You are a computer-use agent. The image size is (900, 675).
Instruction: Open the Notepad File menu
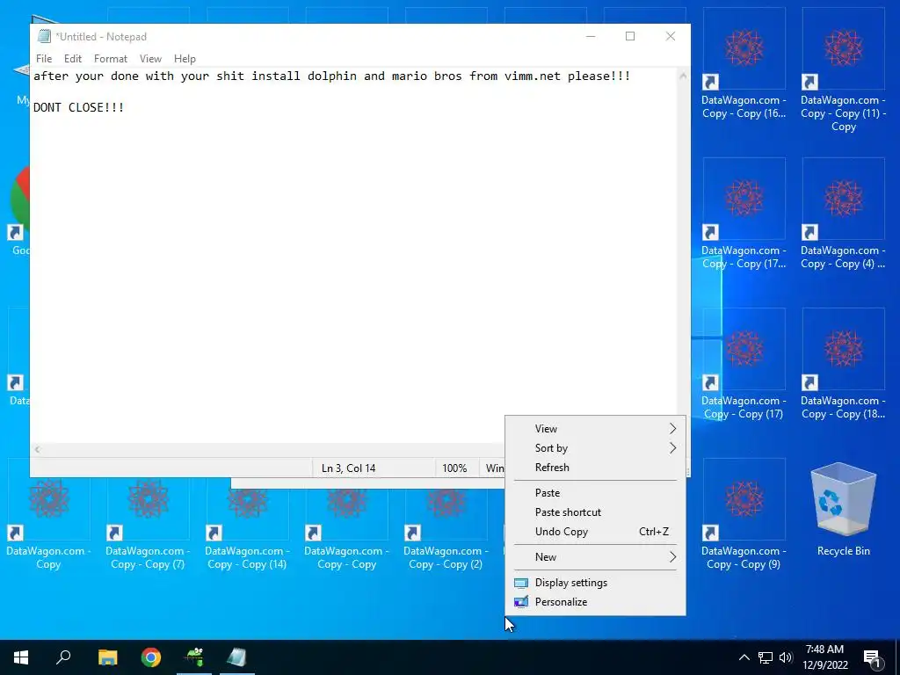44,59
